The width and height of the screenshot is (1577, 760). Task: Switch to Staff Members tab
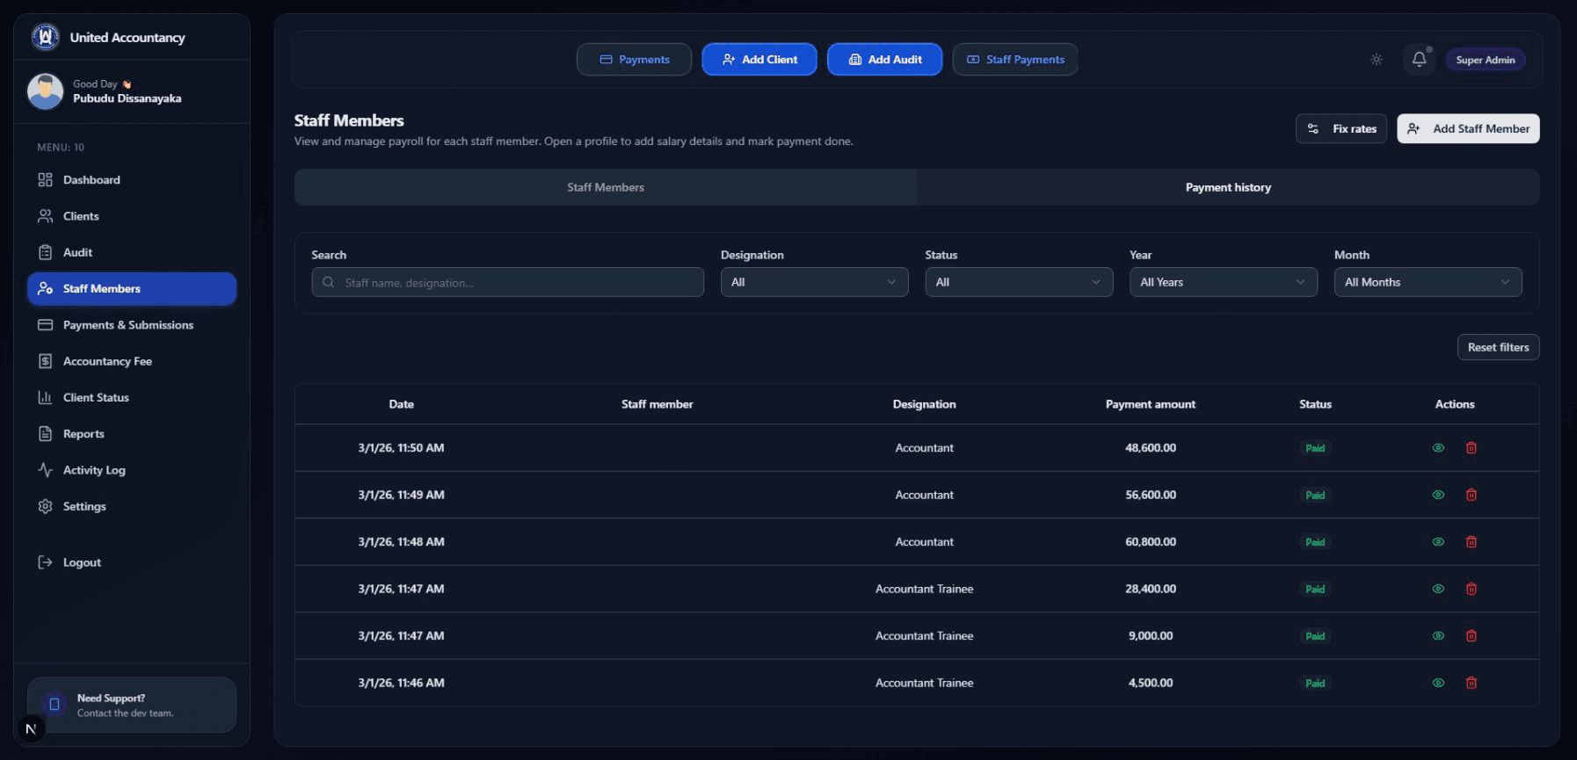606,187
